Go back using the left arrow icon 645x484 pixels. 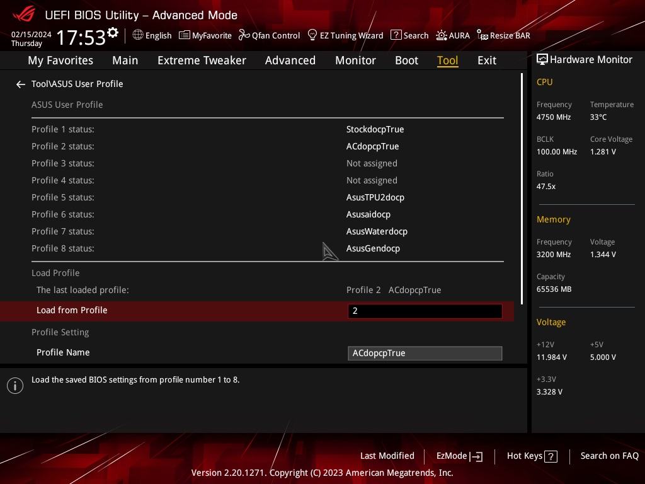pyautogui.click(x=21, y=84)
